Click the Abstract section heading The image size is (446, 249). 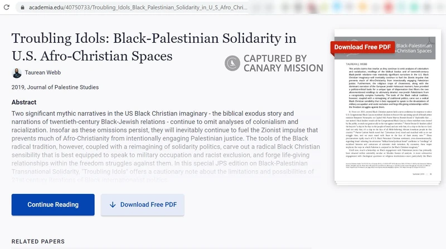[x=24, y=102]
